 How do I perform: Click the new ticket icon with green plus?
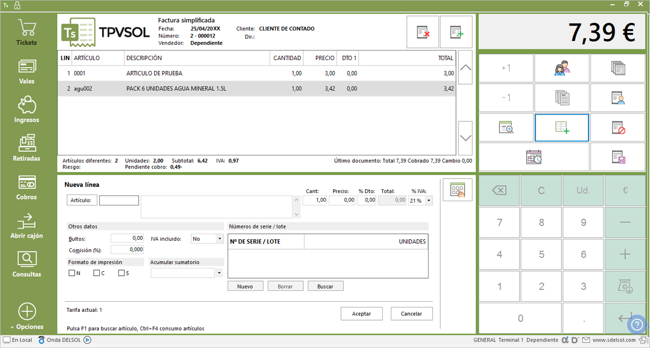456,32
